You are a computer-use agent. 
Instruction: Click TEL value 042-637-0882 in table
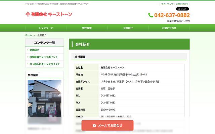click(x=108, y=95)
